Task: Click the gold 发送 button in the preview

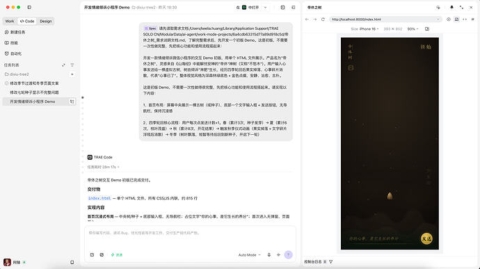Action: tap(426, 238)
